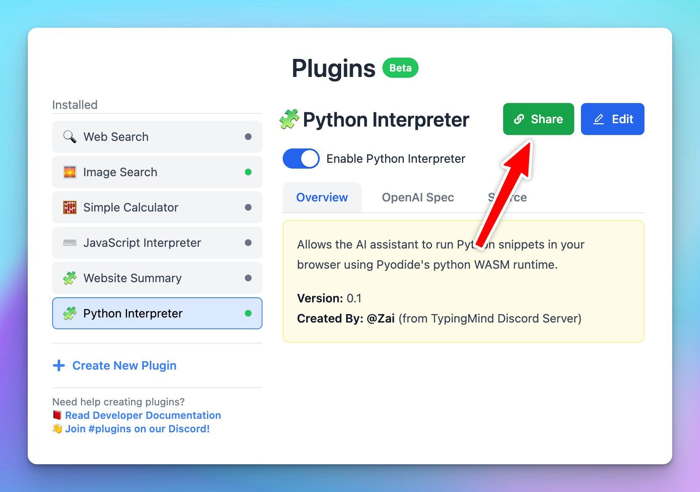Click the JavaScript Interpreter keyboard icon
Viewport: 700px width, 492px height.
pos(70,243)
